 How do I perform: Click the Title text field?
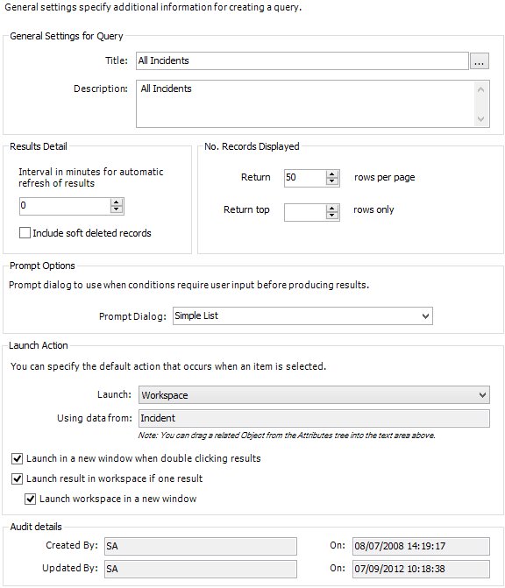click(302, 60)
